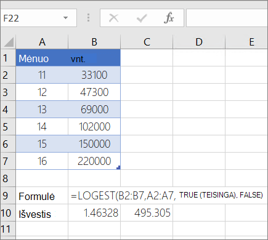Image resolution: width=268 pixels, height=240 pixels.
Task: Select column B header
Action: (x=94, y=42)
